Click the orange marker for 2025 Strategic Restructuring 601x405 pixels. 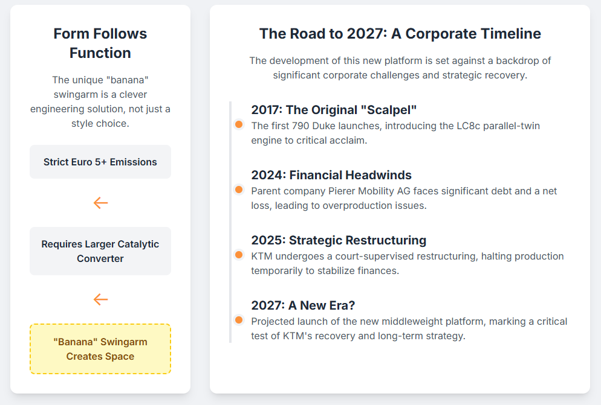239,255
